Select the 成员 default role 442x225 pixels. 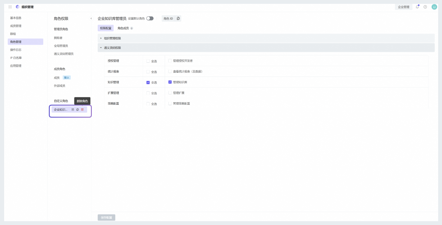pyautogui.click(x=57, y=78)
